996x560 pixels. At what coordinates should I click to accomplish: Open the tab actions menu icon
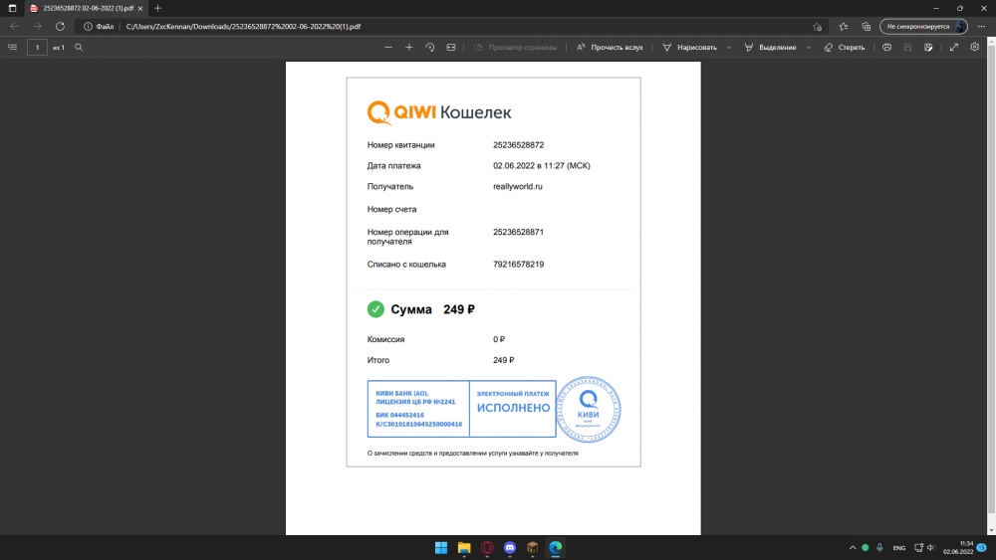12,8
